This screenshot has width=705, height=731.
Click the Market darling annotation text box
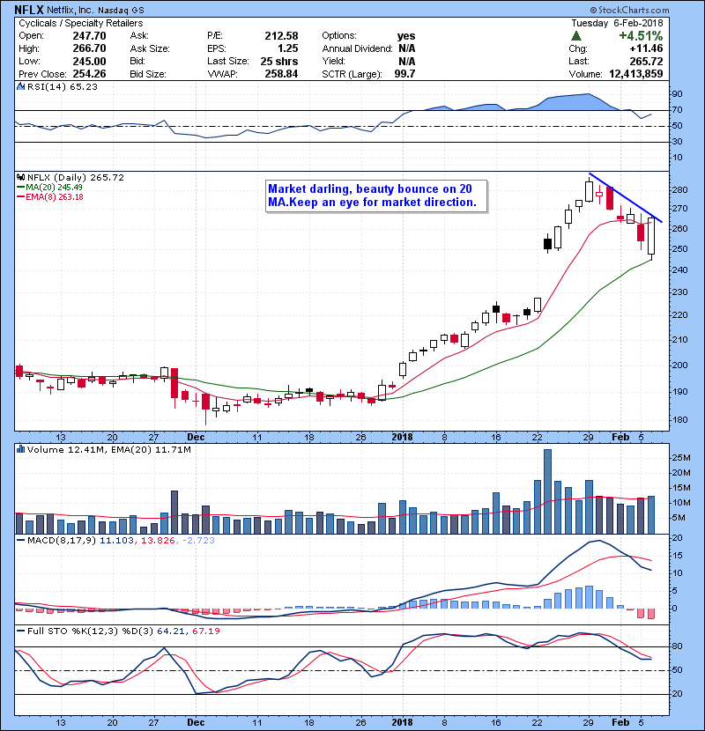point(376,196)
